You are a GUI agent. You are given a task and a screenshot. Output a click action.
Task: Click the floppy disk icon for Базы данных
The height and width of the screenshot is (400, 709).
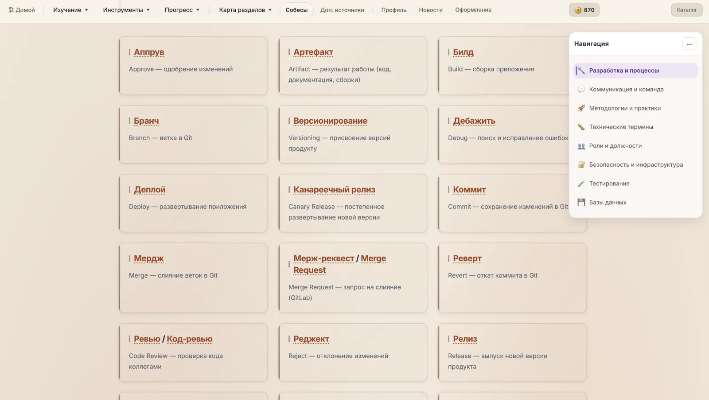point(581,202)
